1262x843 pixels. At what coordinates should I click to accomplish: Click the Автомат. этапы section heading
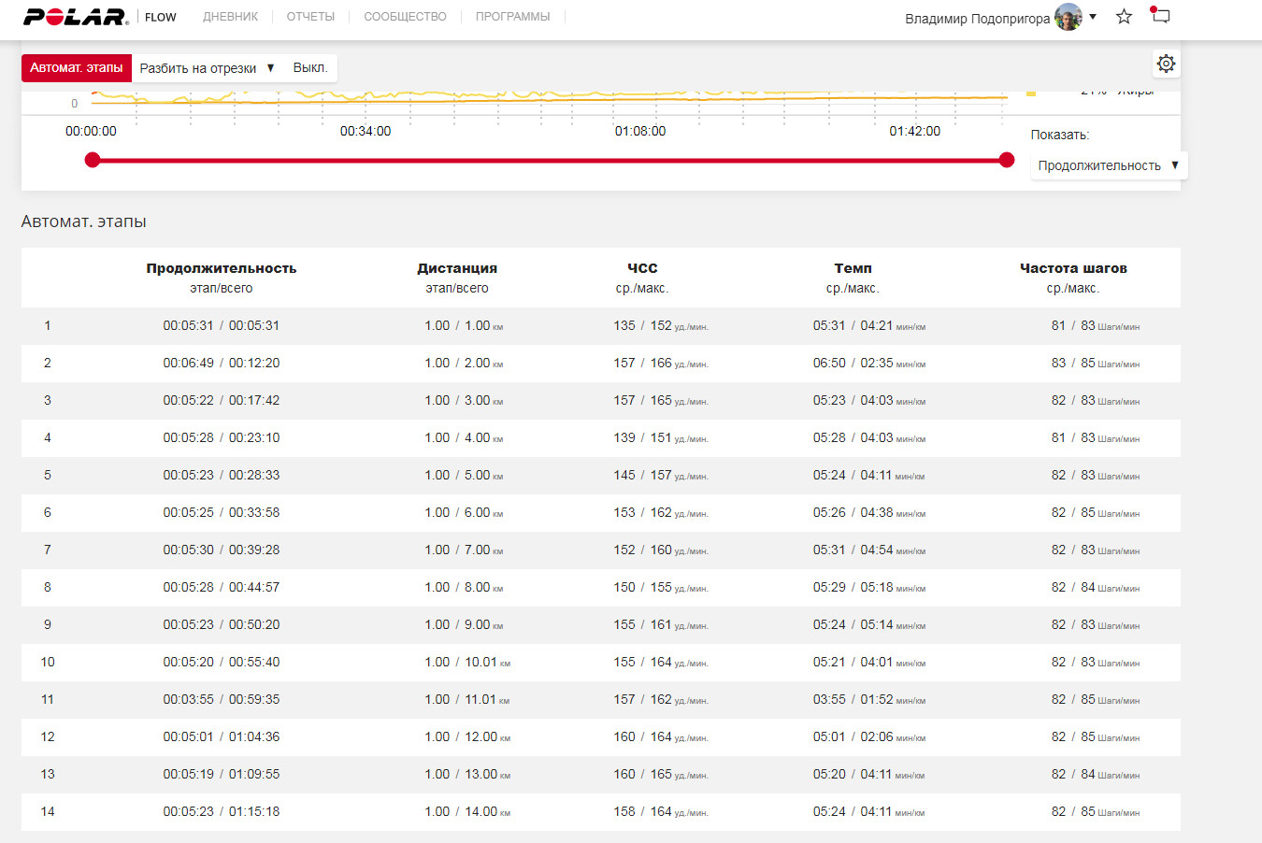point(84,221)
